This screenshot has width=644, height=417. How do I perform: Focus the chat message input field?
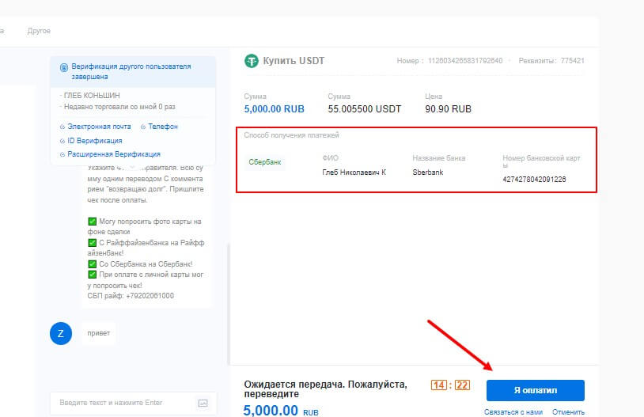click(x=119, y=403)
